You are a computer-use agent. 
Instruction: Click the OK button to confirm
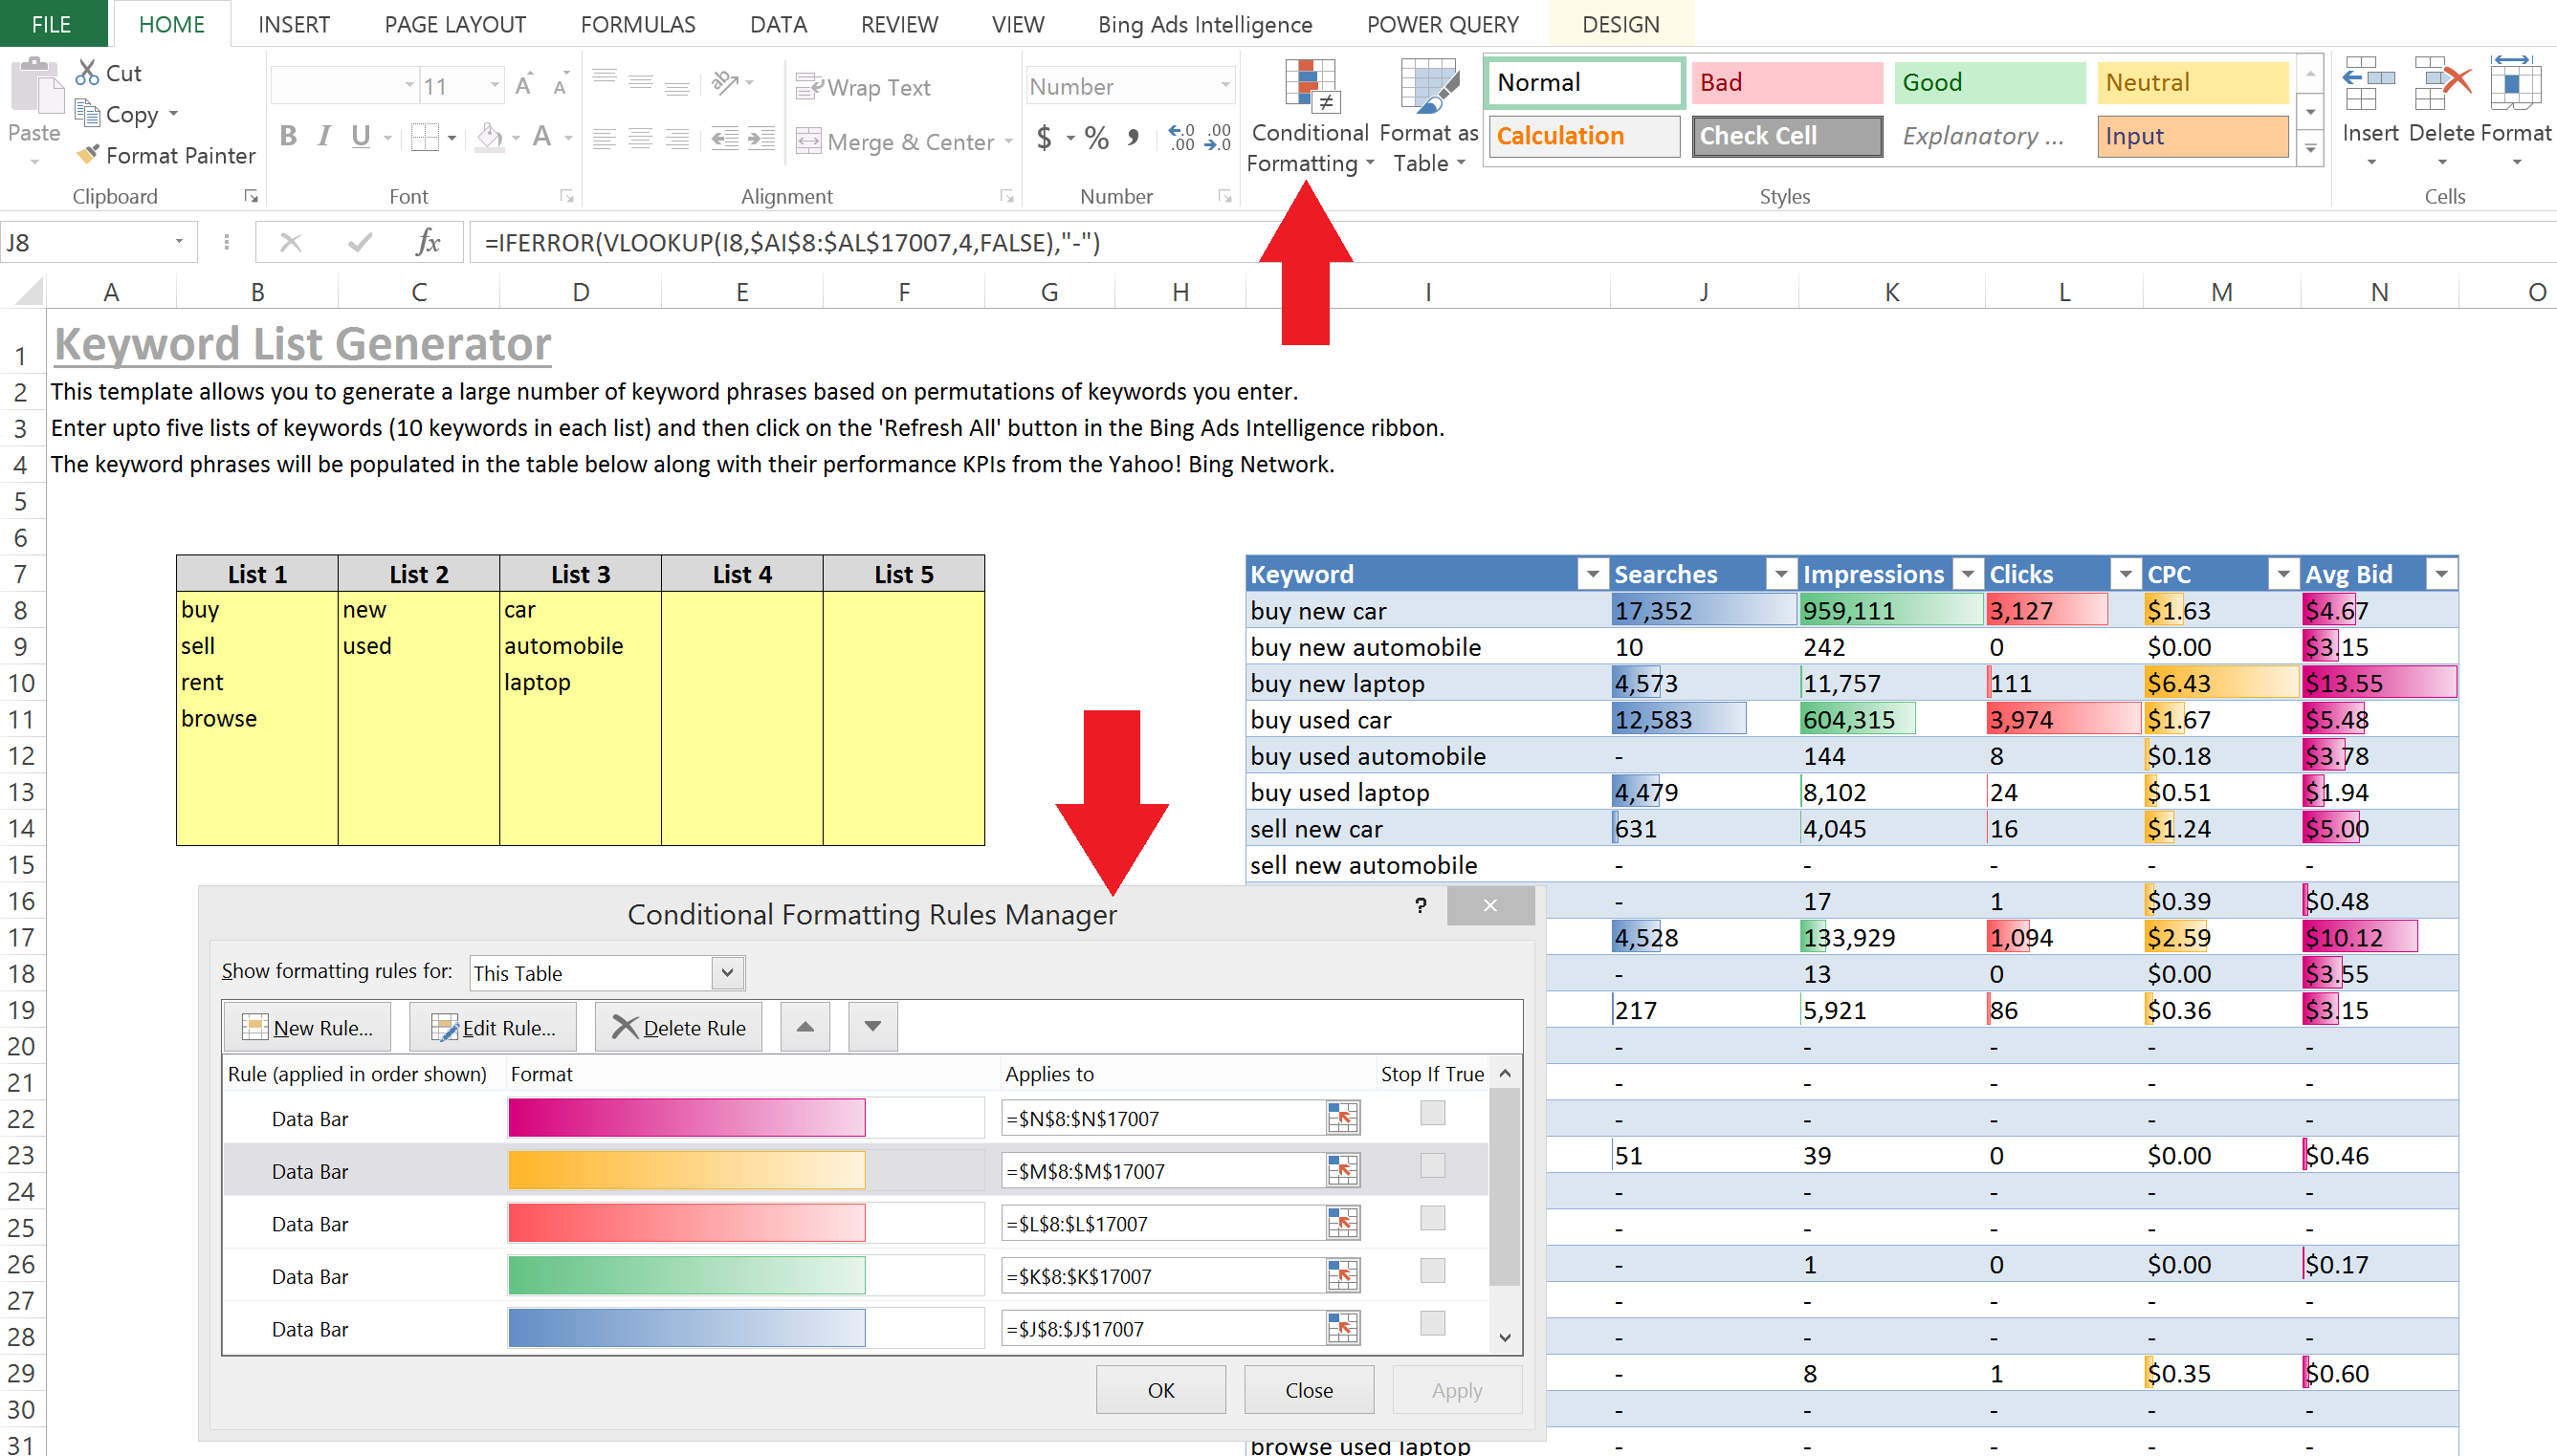(1160, 1389)
